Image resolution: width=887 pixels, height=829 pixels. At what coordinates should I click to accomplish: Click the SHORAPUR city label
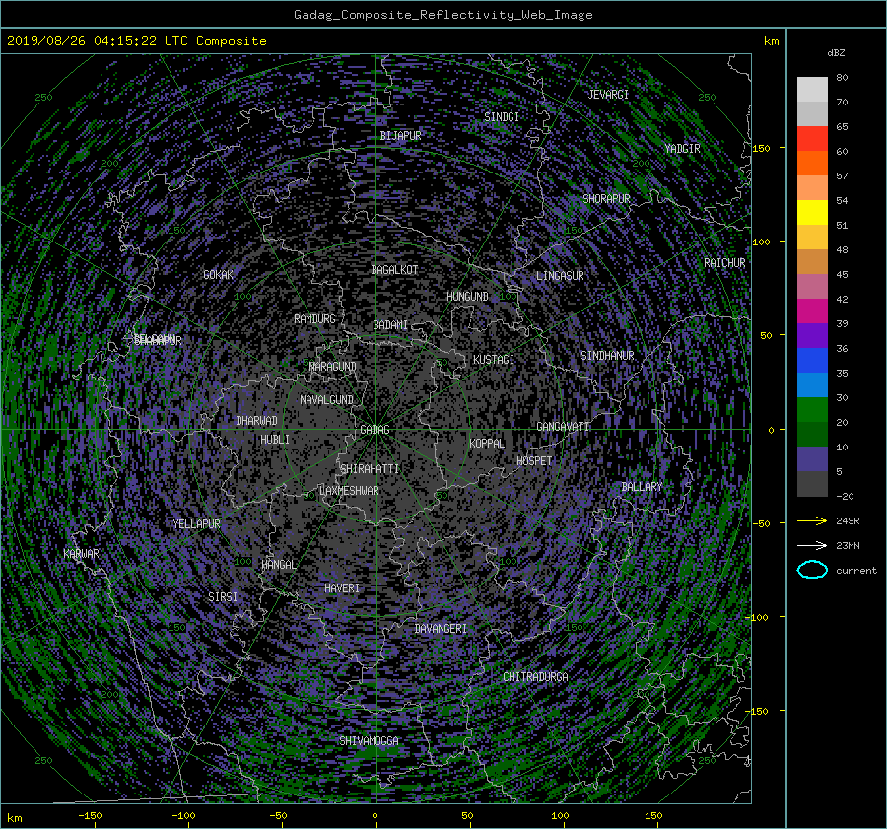coord(606,199)
